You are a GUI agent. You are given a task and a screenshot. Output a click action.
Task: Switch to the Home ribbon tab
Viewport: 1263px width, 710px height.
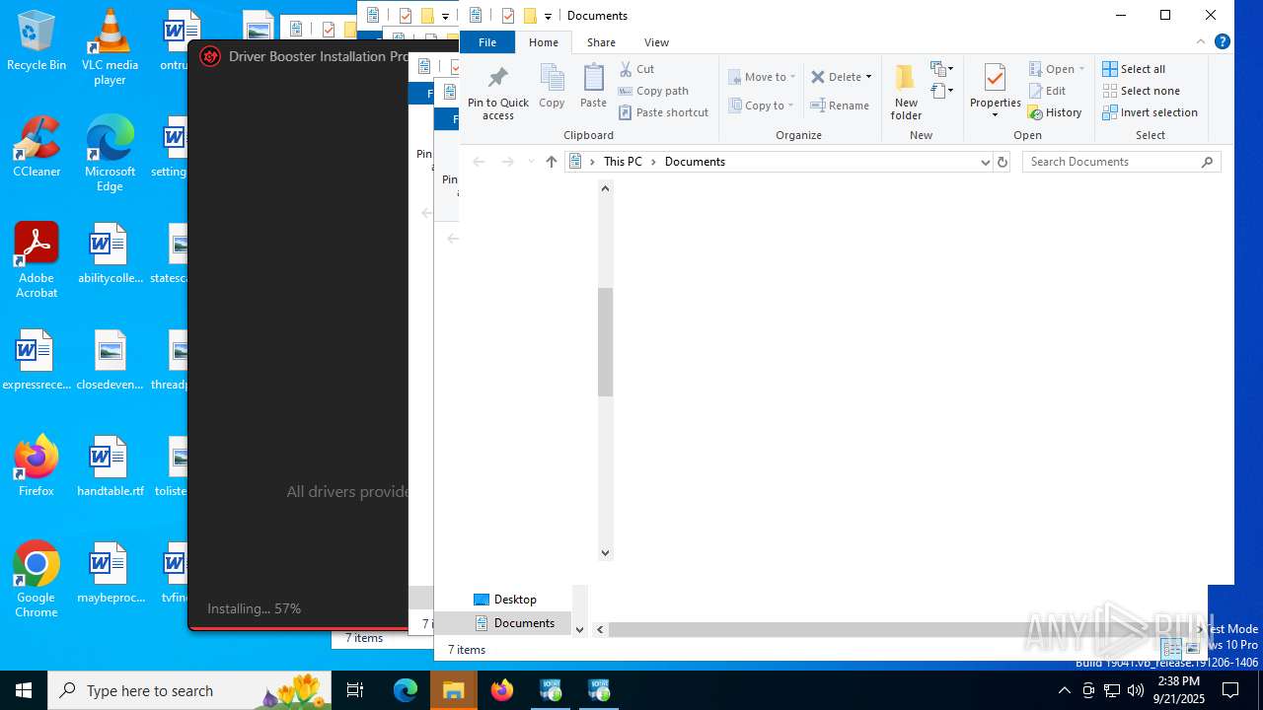(544, 42)
